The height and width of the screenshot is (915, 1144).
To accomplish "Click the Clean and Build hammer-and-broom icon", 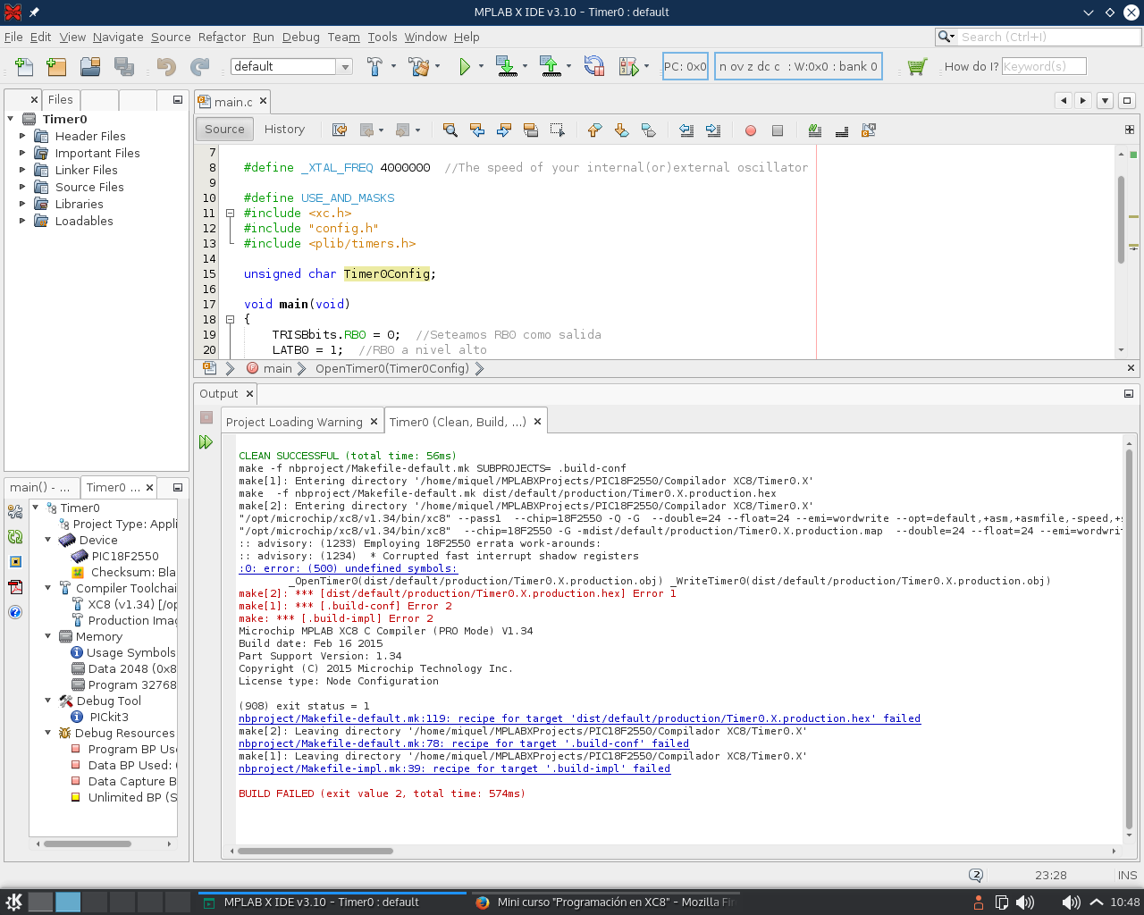I will pos(417,67).
